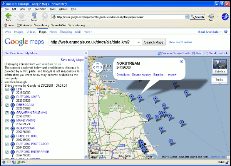Click the SeaMonkey throbber logo icon
This screenshot has width=231, height=166.
pyautogui.click(x=225, y=17)
